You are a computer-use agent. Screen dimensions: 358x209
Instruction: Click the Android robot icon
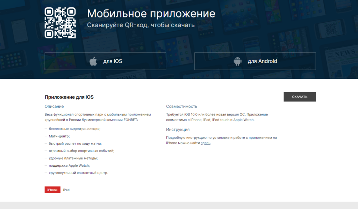click(237, 61)
